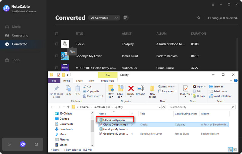The width and height of the screenshot is (242, 154).
Task: Open the mail feedback icon in NoteCable
Action: tap(36, 144)
